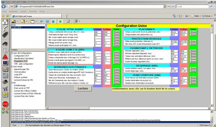Open the Seite dropdown menu

tap(197, 16)
